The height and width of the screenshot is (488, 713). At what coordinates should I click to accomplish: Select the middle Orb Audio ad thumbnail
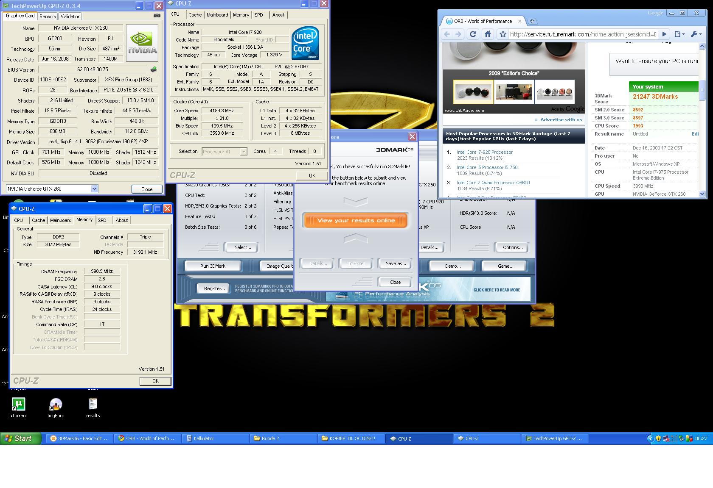[514, 91]
